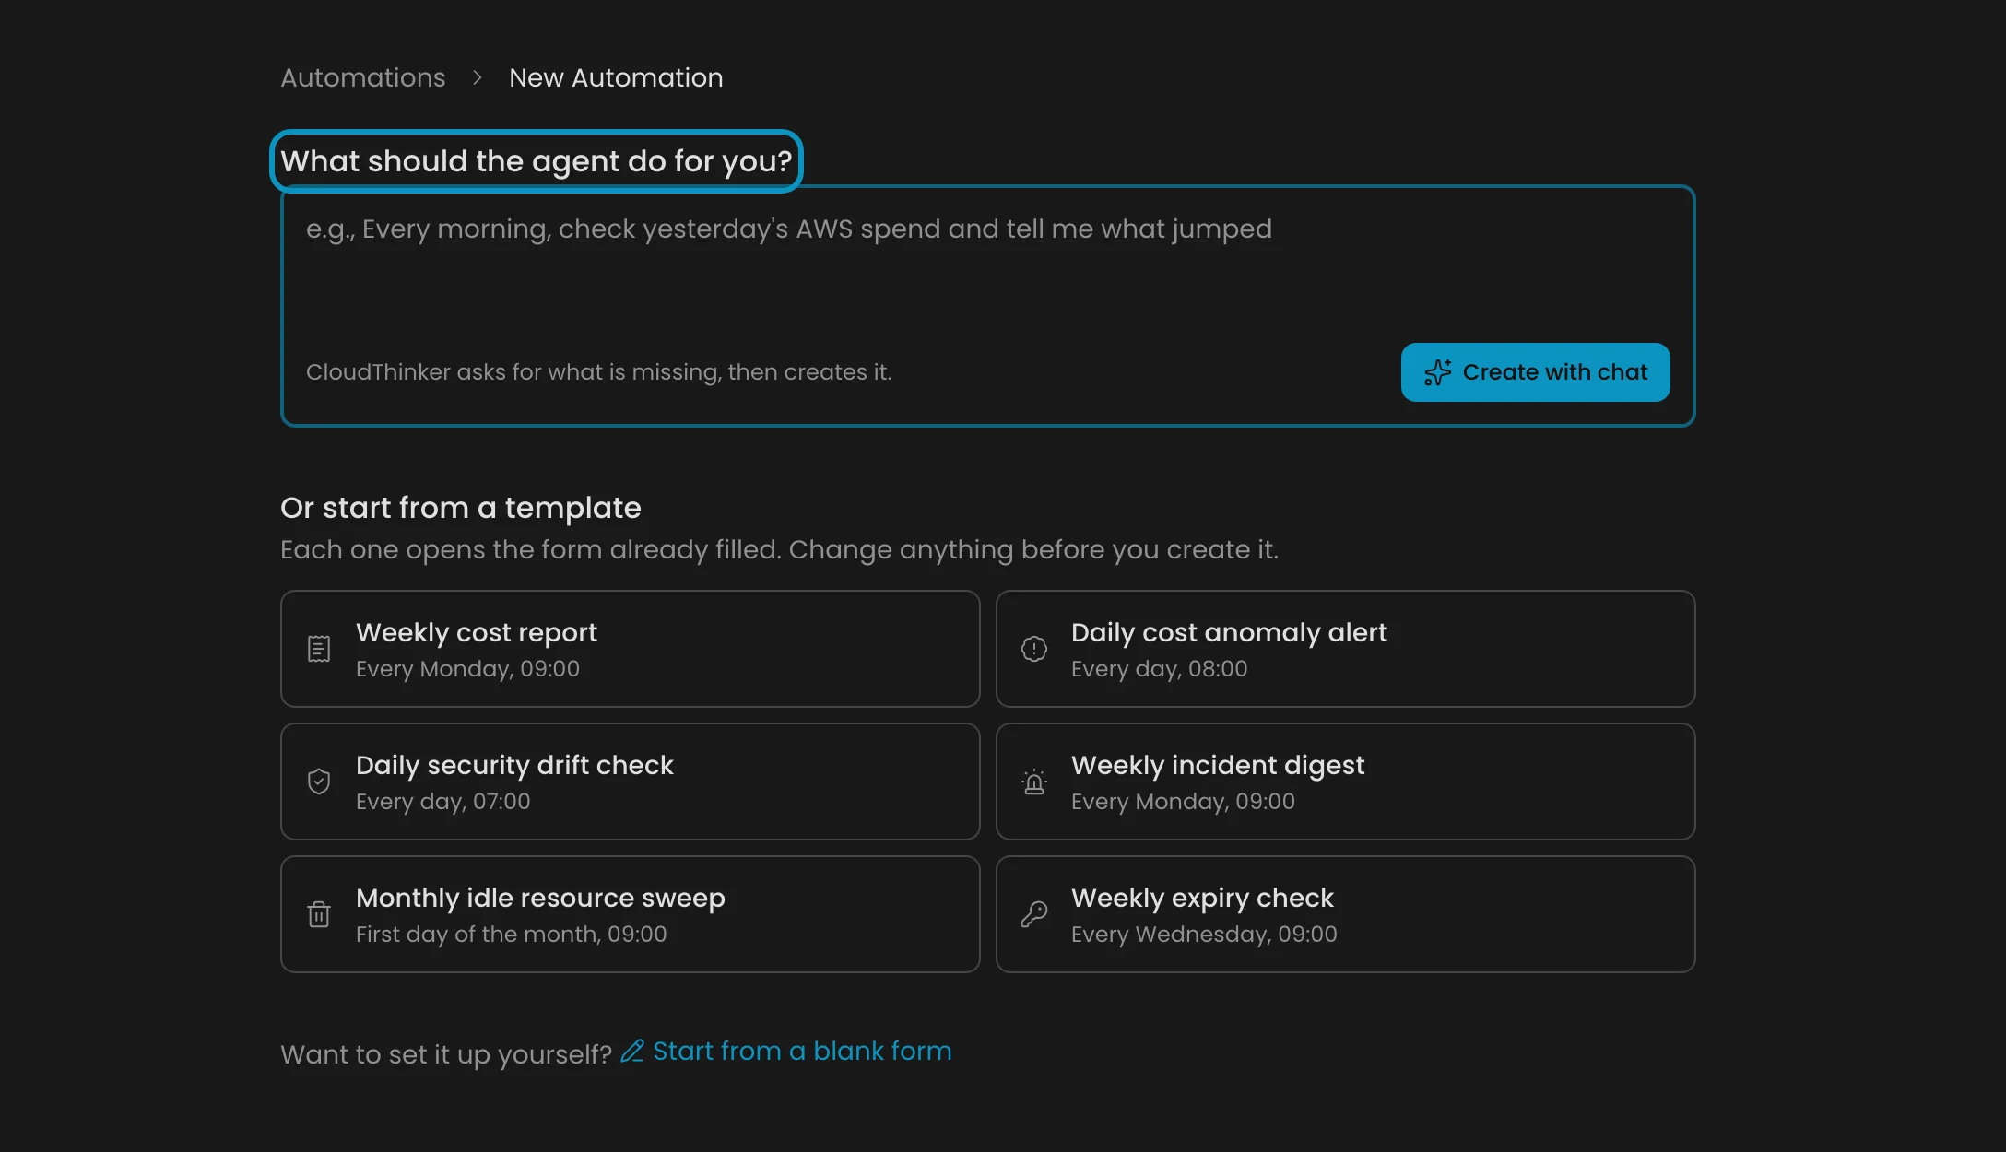Click 'Each one opens the form already filled' description
The width and height of the screenshot is (2006, 1152).
tap(779, 549)
